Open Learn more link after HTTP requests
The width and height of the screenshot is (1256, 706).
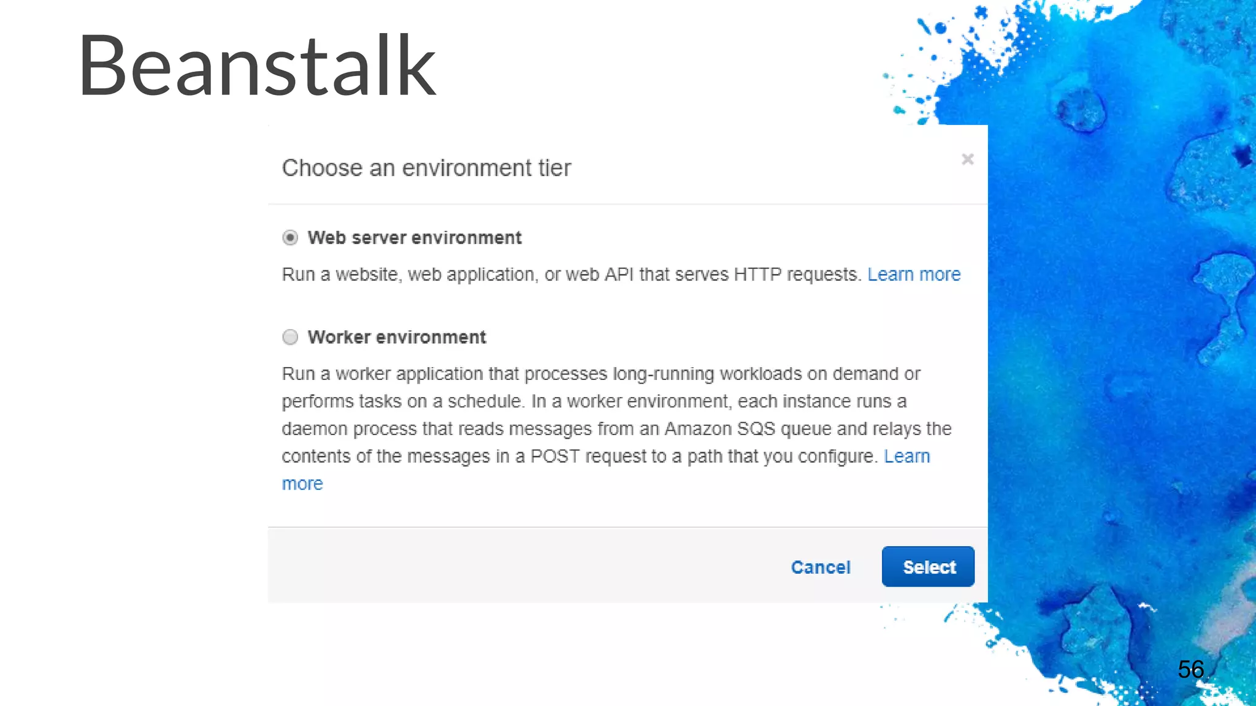point(914,275)
